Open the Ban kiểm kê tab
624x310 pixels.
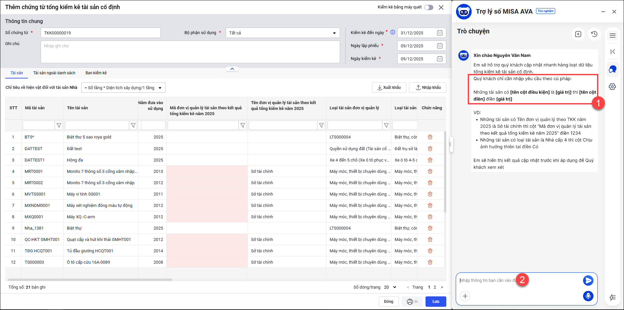tap(96, 73)
